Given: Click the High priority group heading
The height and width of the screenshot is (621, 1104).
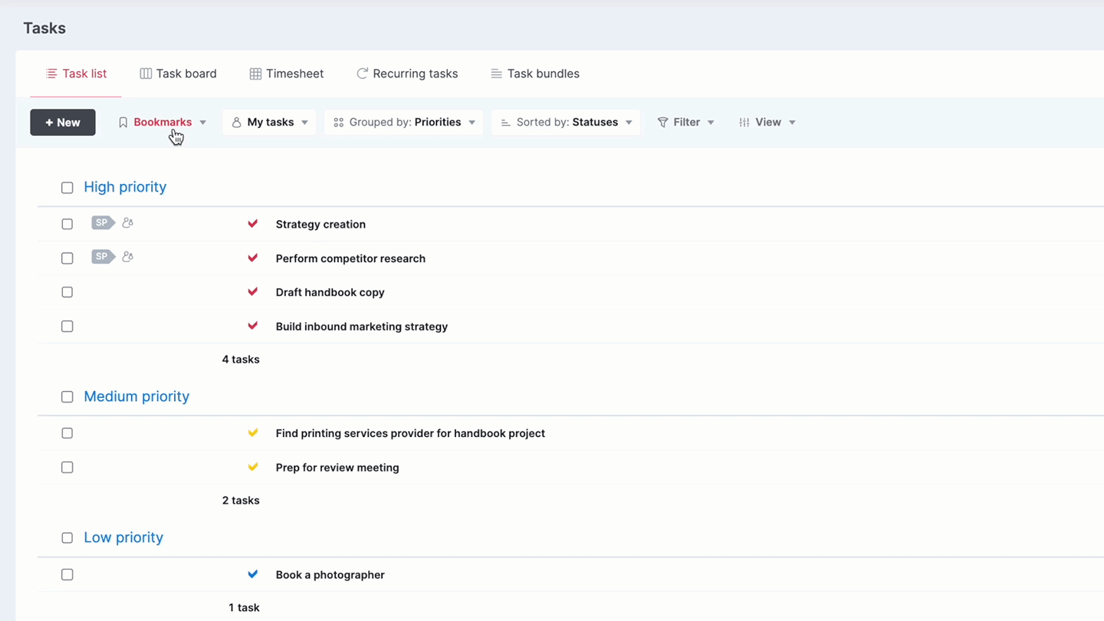Looking at the screenshot, I should click(125, 187).
